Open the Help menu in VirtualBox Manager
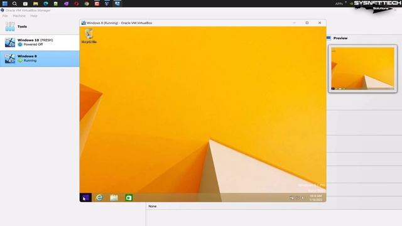 (34, 16)
